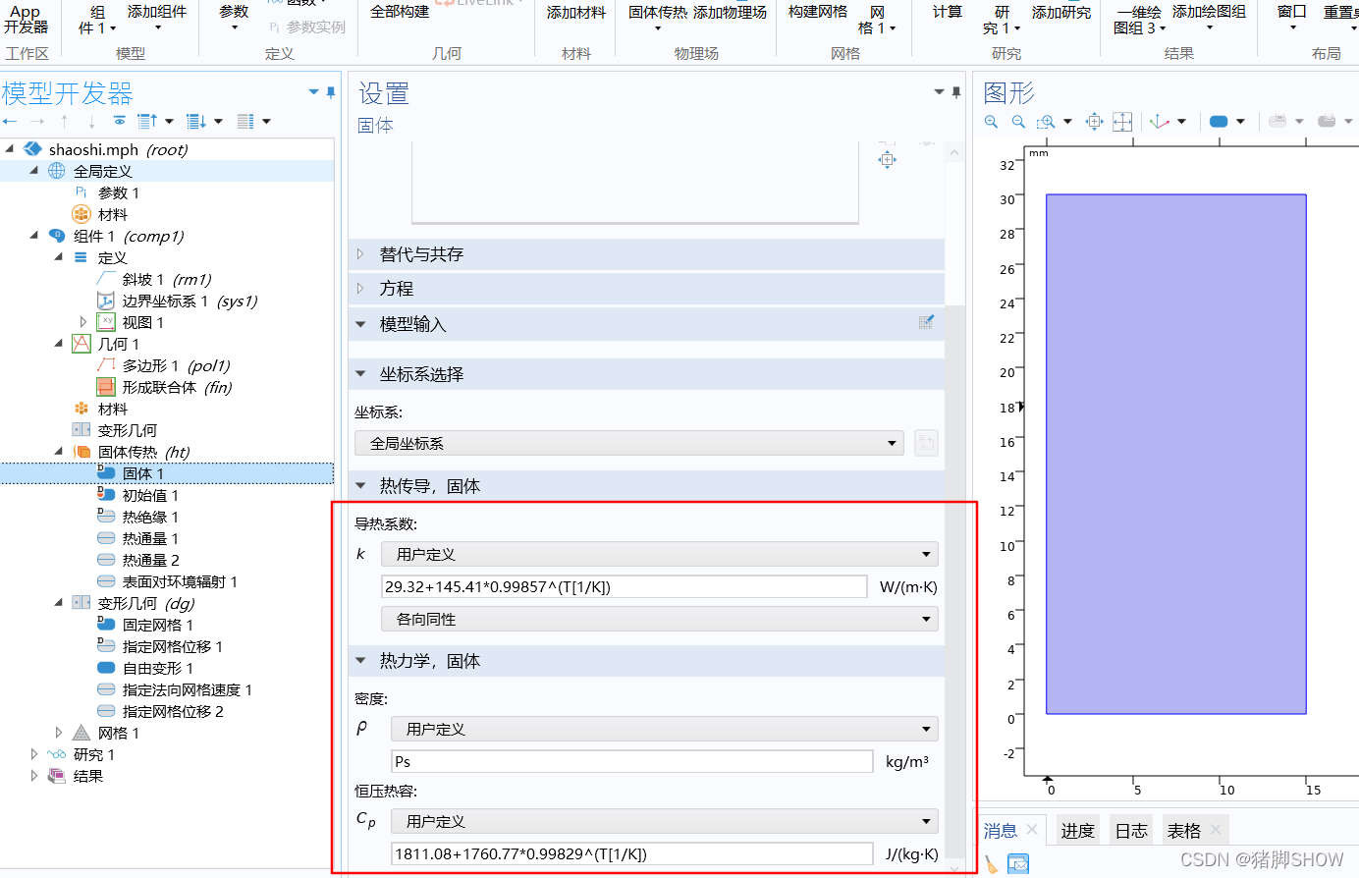Click zoom to selection icon in Graphics toolbar
1359x878 pixels.
(1095, 122)
